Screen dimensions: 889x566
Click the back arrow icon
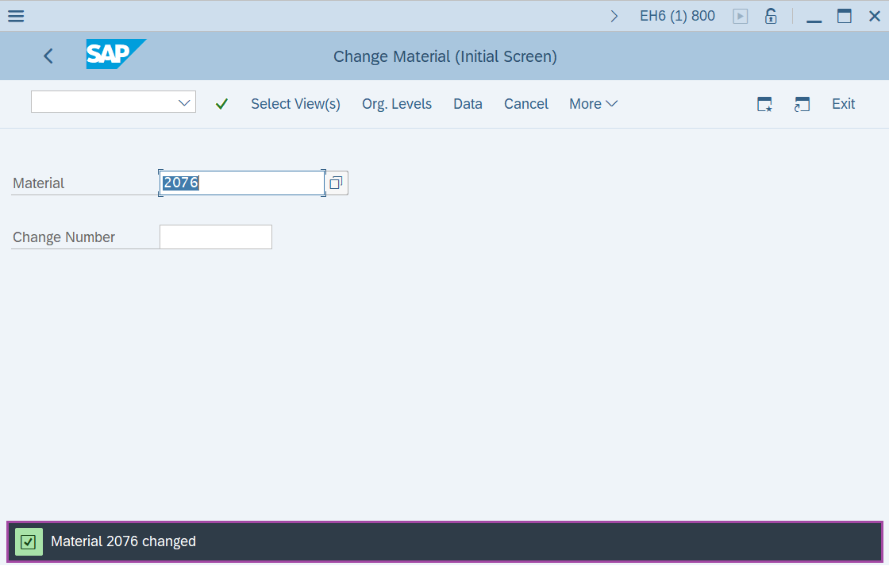48,56
